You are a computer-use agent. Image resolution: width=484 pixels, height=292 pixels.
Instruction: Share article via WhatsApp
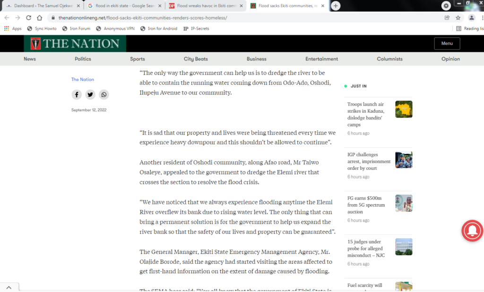(104, 94)
